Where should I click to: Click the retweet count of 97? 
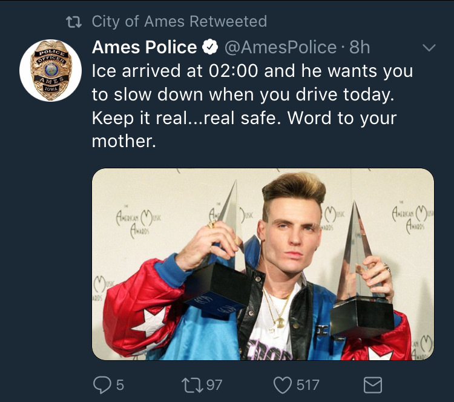point(214,384)
